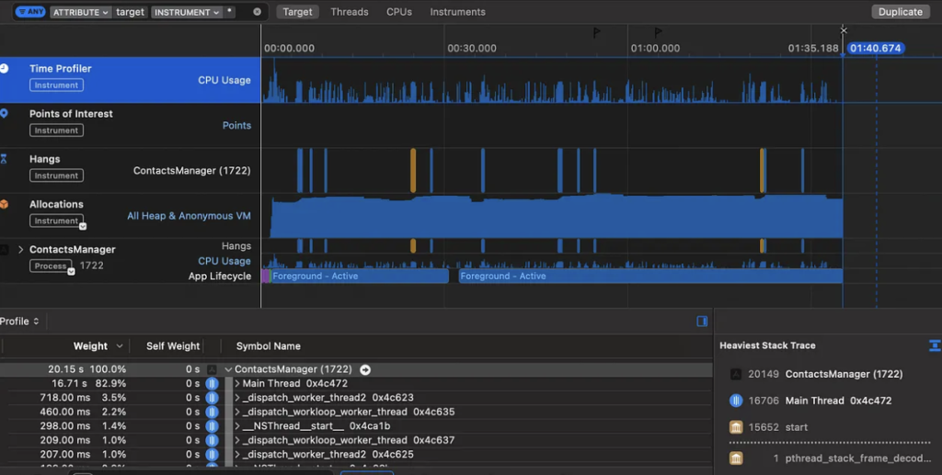942x475 pixels.
Task: Click thread icon on Main Thread 0x4c472 row
Action: tap(212, 383)
